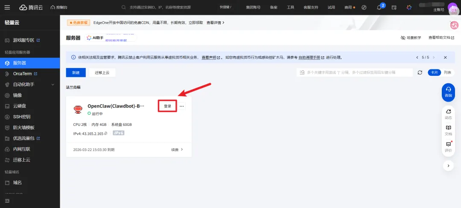
Task: Click the 迁移上云 button beside 新建
Action: (102, 73)
